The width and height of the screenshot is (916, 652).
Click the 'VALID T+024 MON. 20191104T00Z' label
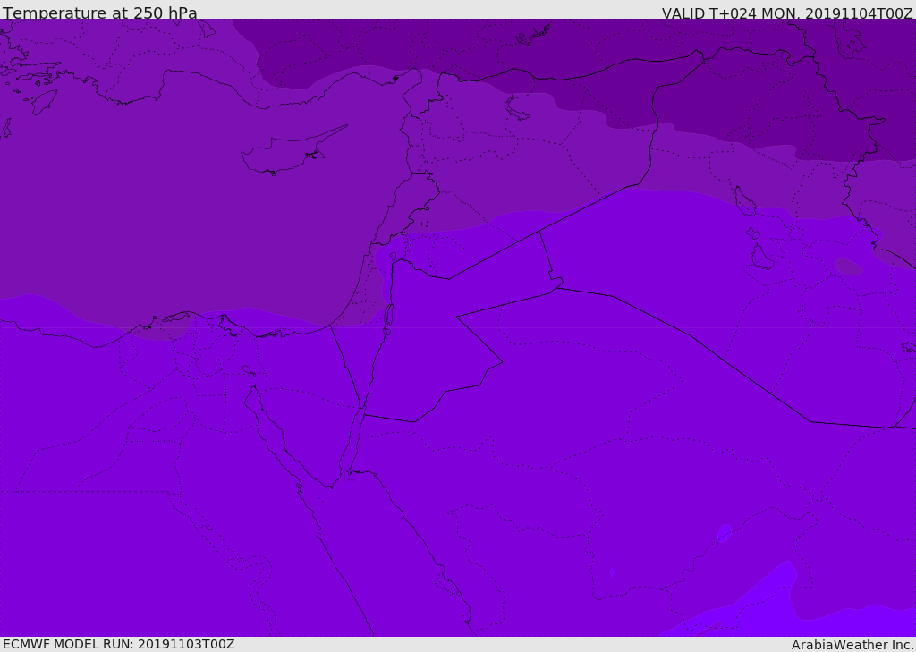point(787,13)
